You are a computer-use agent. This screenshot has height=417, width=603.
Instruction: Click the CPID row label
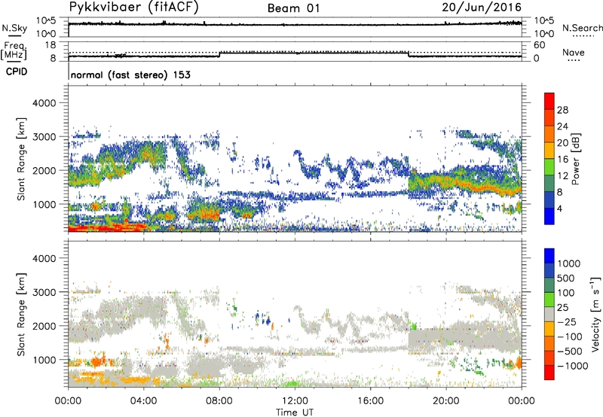[17, 72]
